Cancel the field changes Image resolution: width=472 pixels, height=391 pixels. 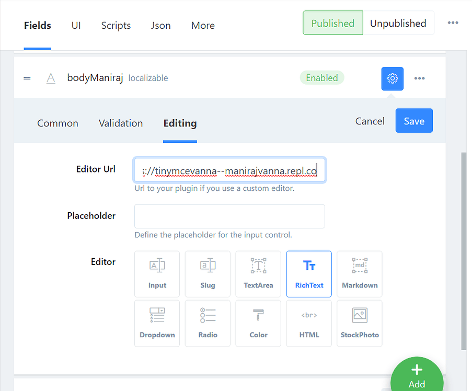[370, 121]
